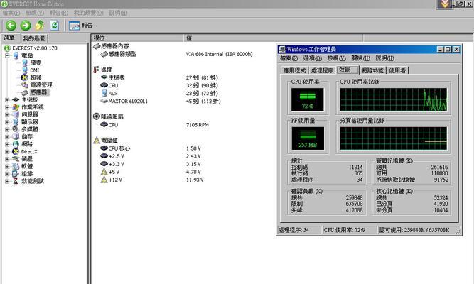Viewport: 474px width, 284px height.
Task: Select the +12 V voltage row
Action: [x=115, y=180]
